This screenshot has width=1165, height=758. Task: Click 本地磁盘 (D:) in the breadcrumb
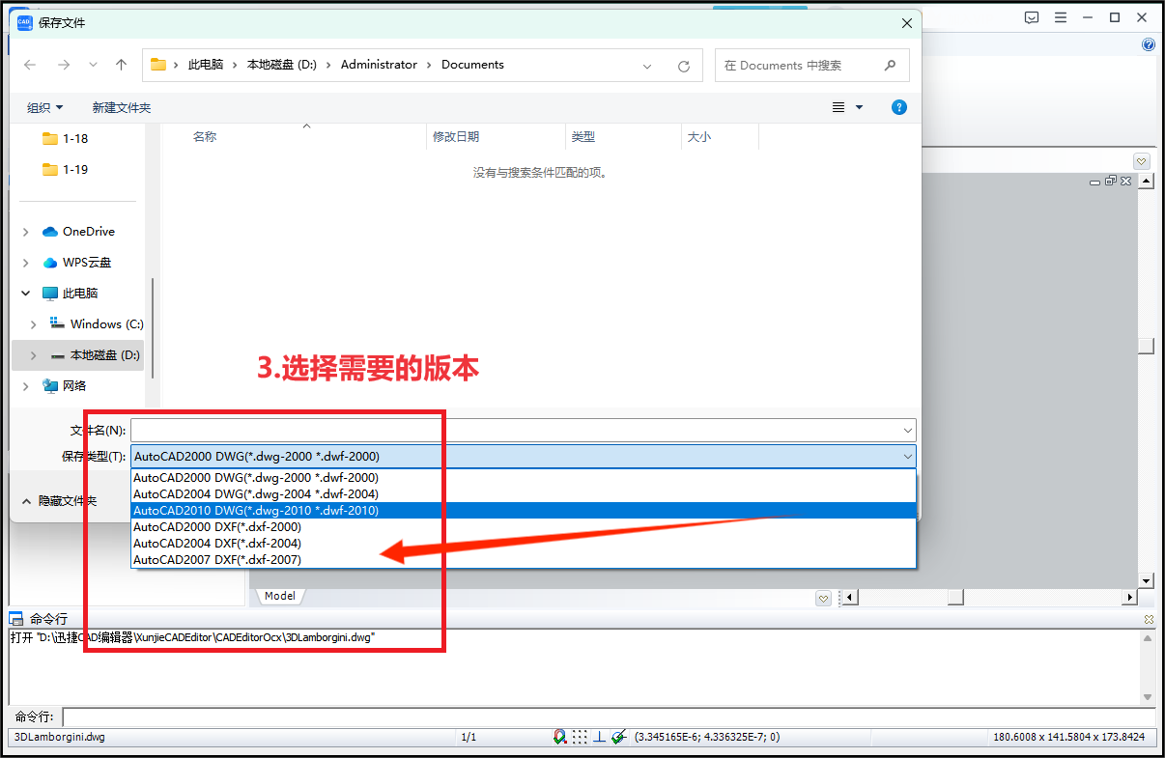(x=282, y=65)
